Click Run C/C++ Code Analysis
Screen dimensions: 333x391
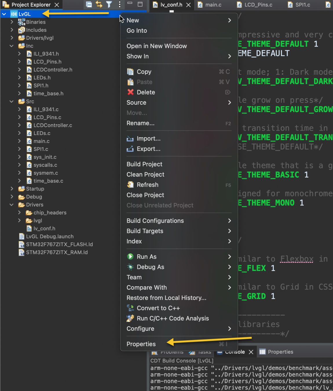pyautogui.click(x=173, y=318)
